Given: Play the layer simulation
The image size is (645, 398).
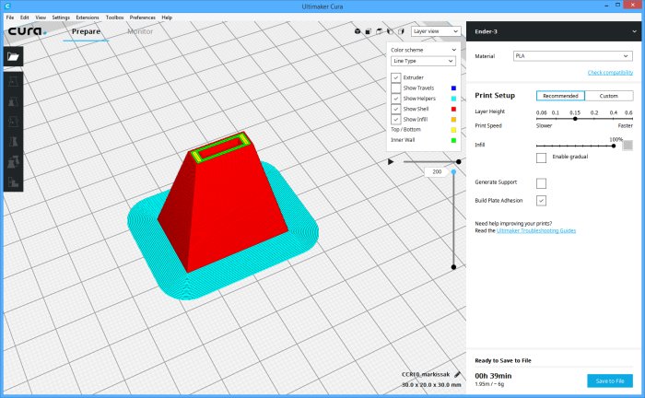Looking at the screenshot, I should [x=391, y=161].
